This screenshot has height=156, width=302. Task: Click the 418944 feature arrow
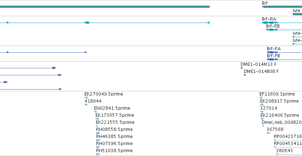(86, 105)
